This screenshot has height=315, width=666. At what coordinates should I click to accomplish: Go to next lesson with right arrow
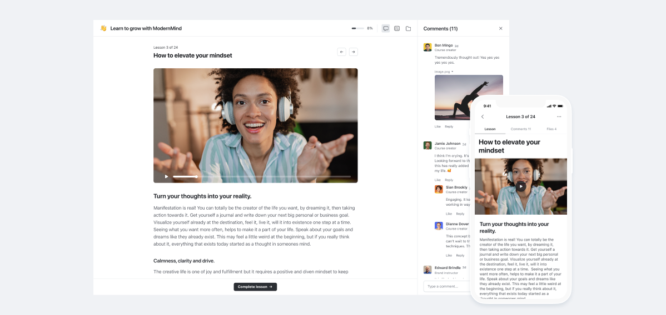(x=353, y=52)
